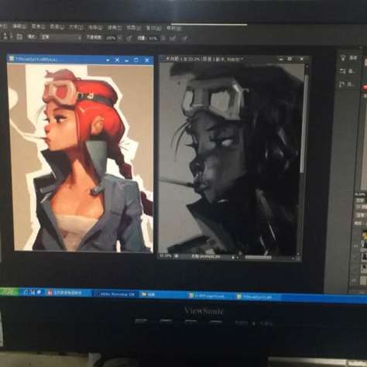Click the flow percentage field

[153, 39]
